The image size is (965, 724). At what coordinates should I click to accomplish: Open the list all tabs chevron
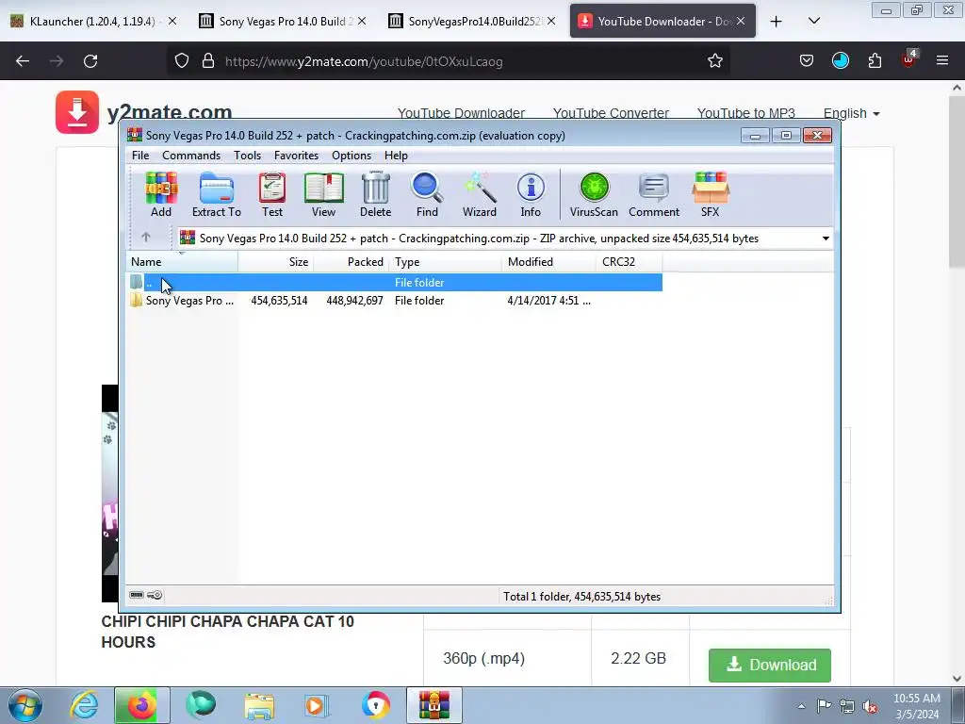point(813,21)
